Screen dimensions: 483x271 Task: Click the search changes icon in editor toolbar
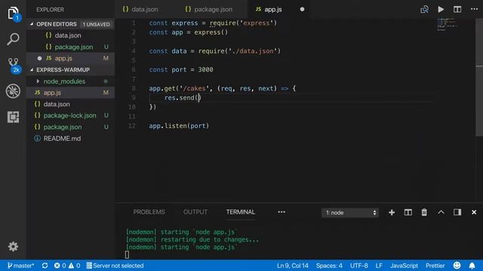424,10
